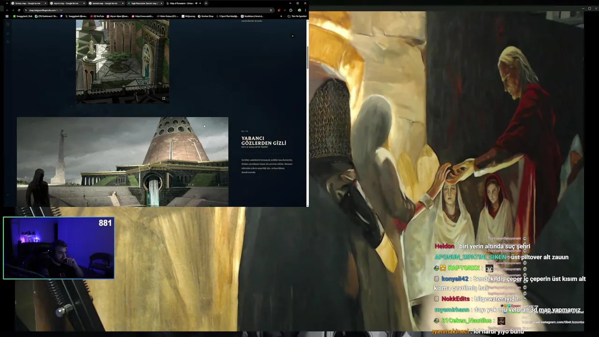Click the konyali42 chat username
The image size is (599, 337).
(455, 278)
